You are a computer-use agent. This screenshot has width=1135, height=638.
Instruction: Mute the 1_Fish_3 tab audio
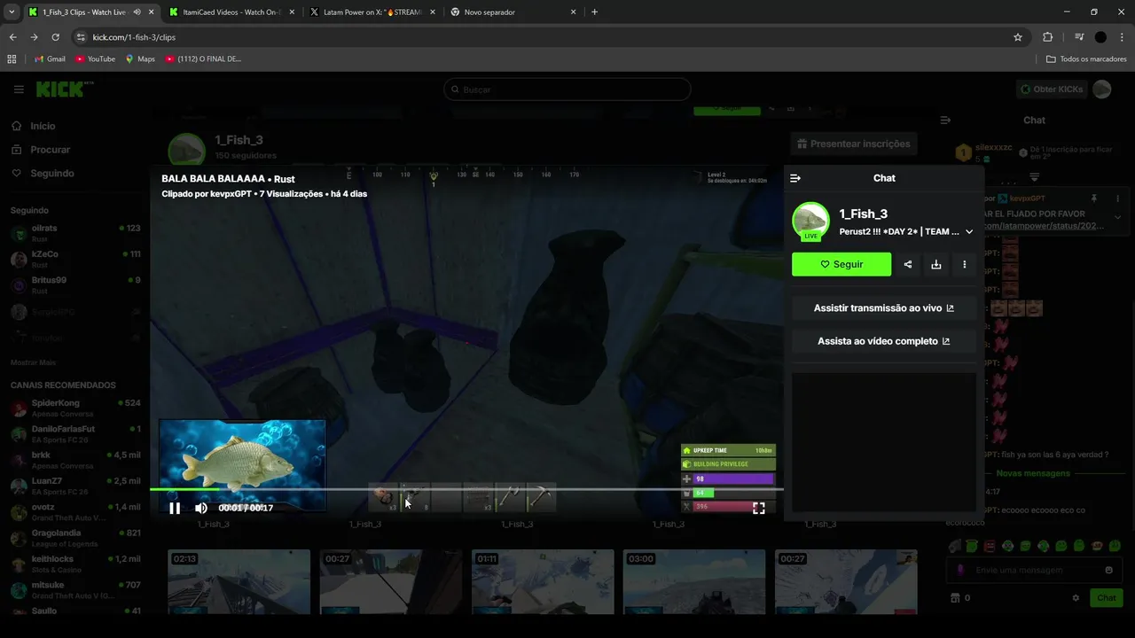pos(137,12)
